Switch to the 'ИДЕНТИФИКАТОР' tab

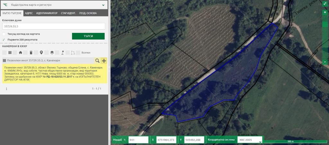(x=47, y=13)
